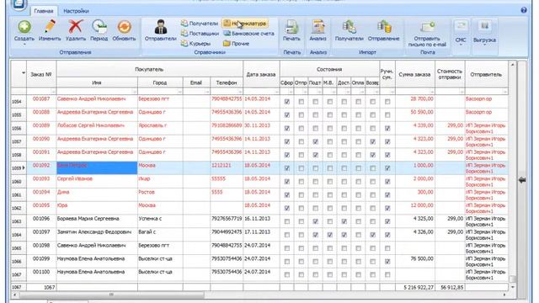Click the name Лобасов Сергей Николаевич
This screenshot has height=303, width=539.
[91, 125]
